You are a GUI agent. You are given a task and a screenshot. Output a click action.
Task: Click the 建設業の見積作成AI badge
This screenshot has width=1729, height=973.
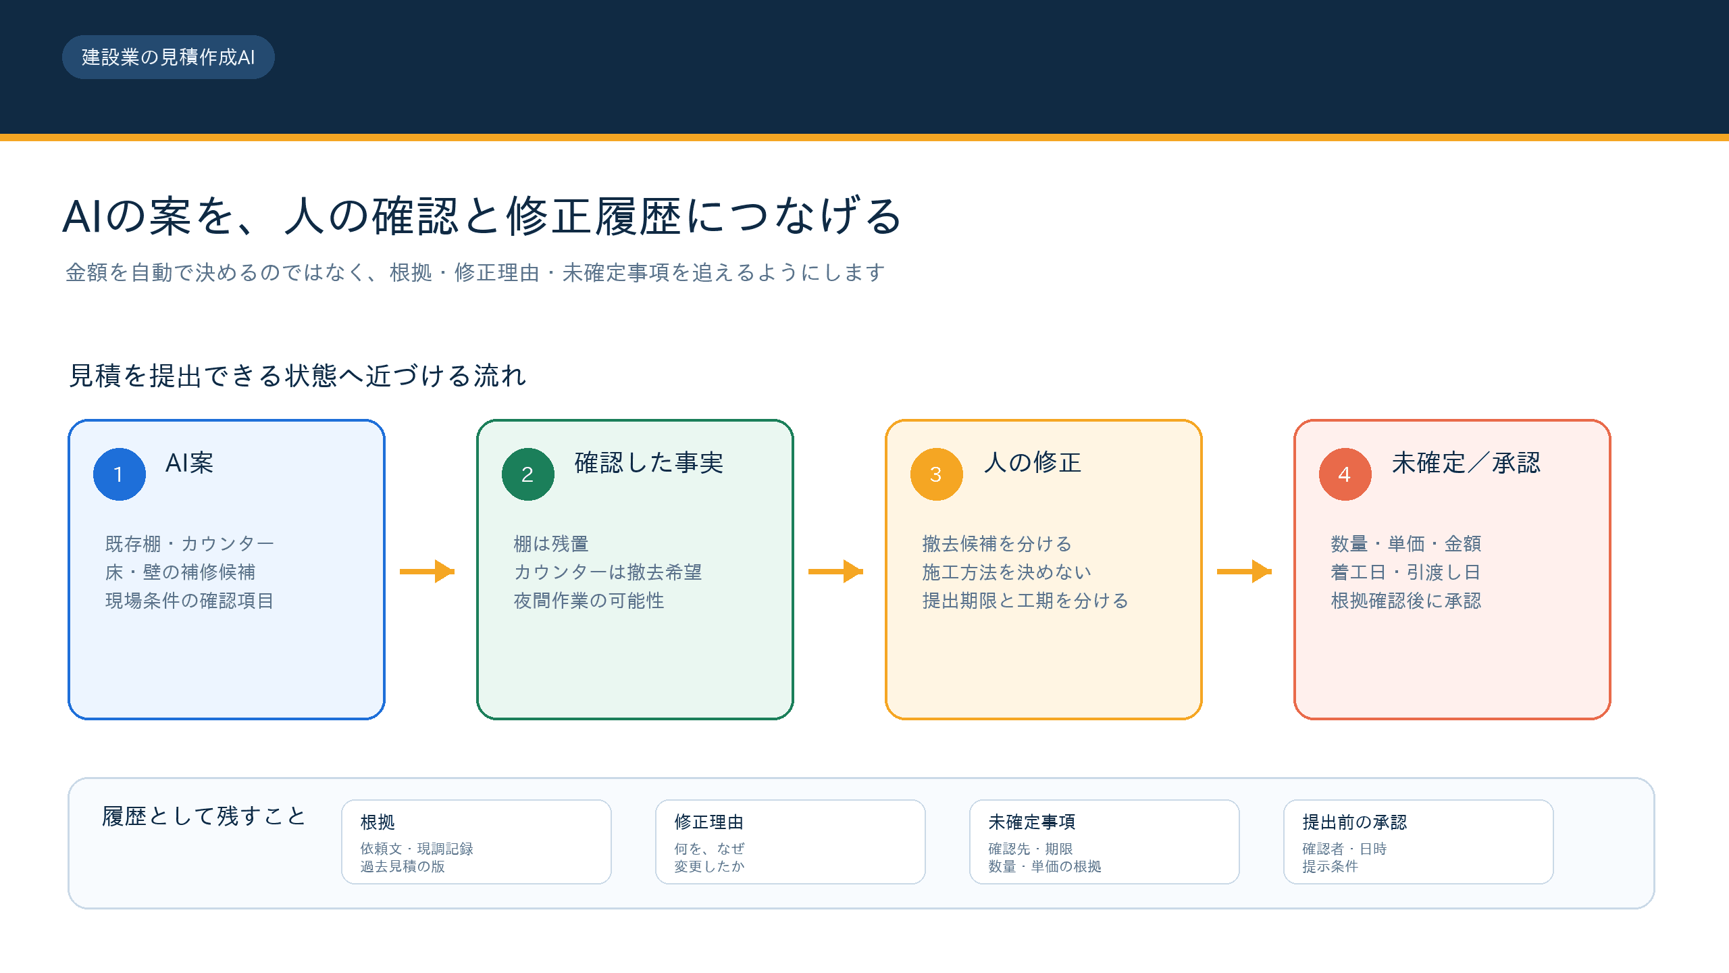tap(168, 57)
